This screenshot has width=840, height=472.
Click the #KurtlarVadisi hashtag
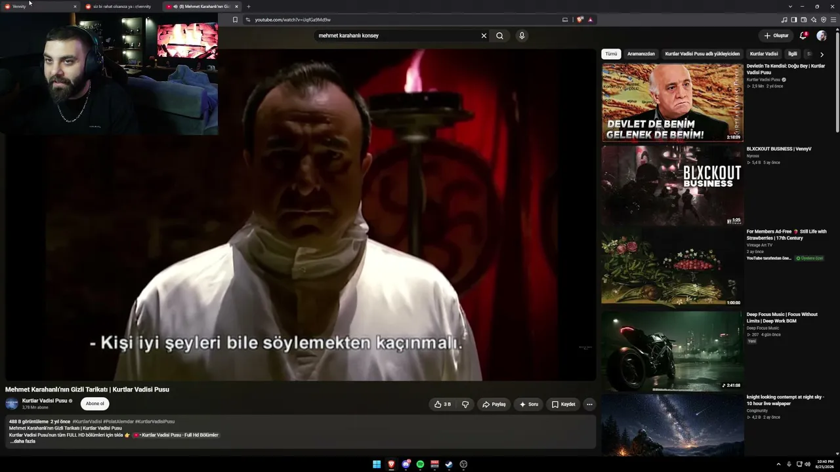(87, 422)
